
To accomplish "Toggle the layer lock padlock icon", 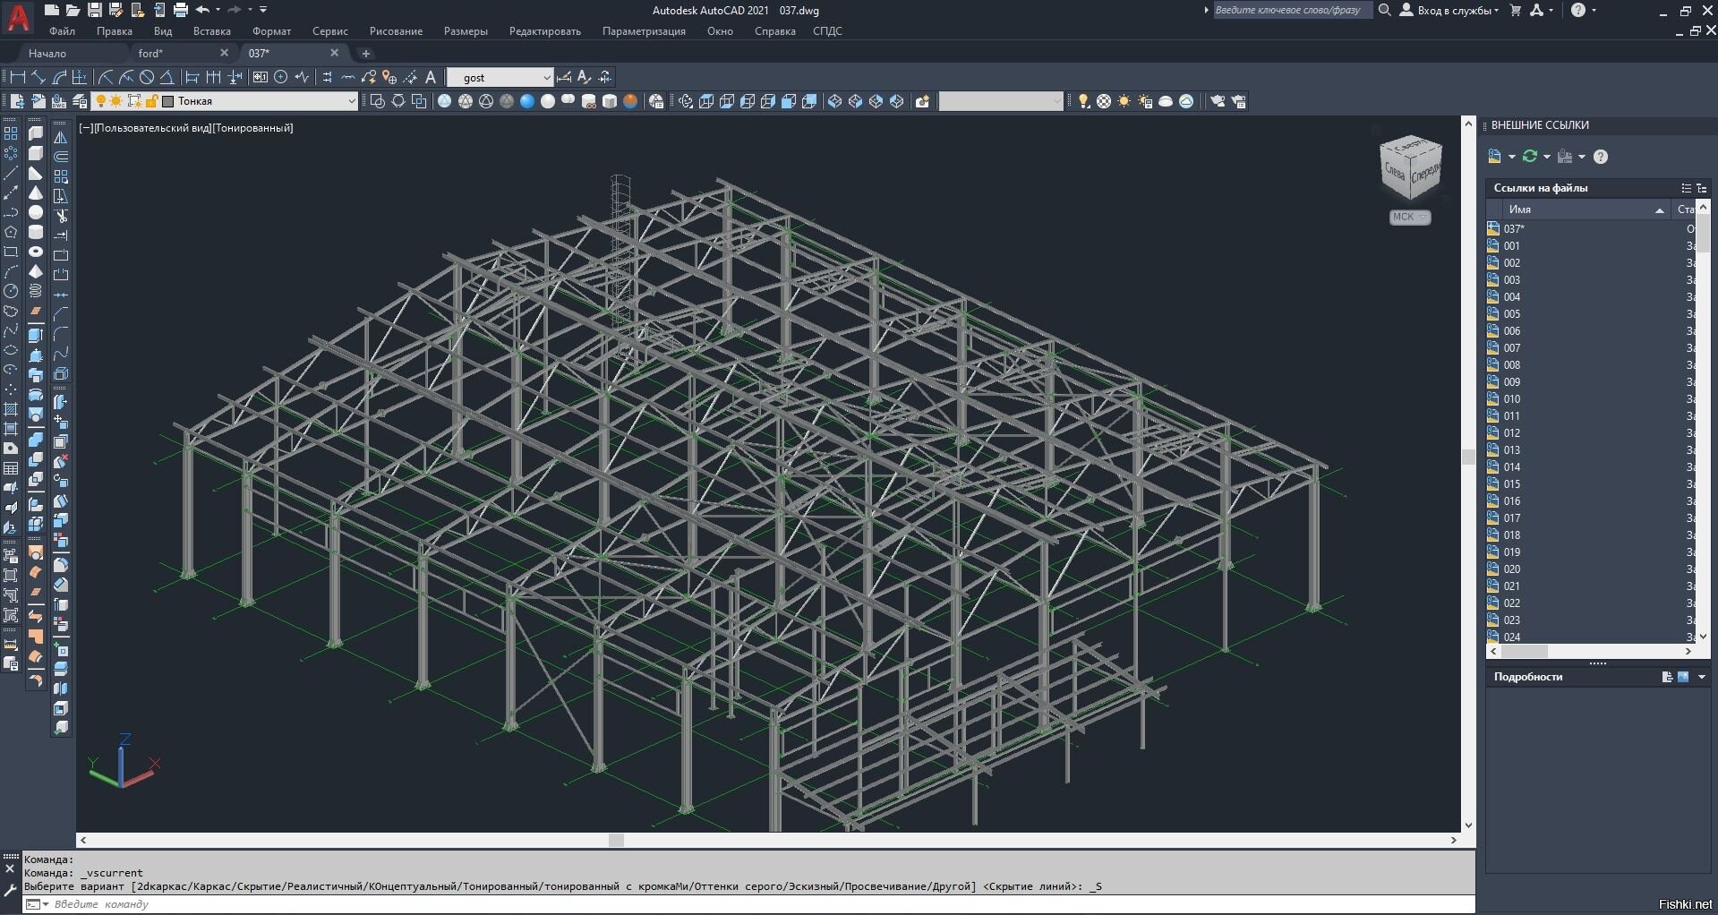I will (151, 101).
